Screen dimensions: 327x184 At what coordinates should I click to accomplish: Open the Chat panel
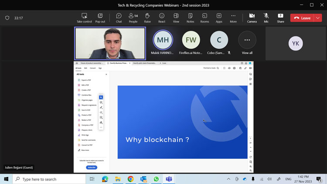pyautogui.click(x=119, y=18)
